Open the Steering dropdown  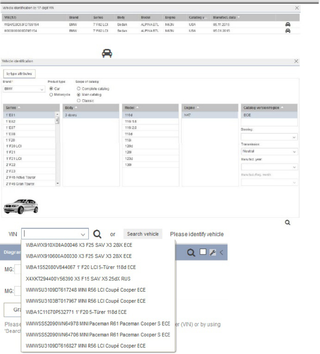(269, 137)
